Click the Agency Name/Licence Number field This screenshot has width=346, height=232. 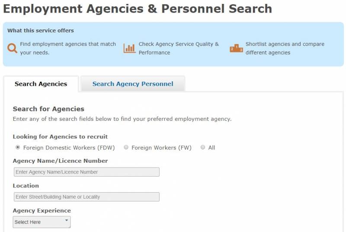86,172
